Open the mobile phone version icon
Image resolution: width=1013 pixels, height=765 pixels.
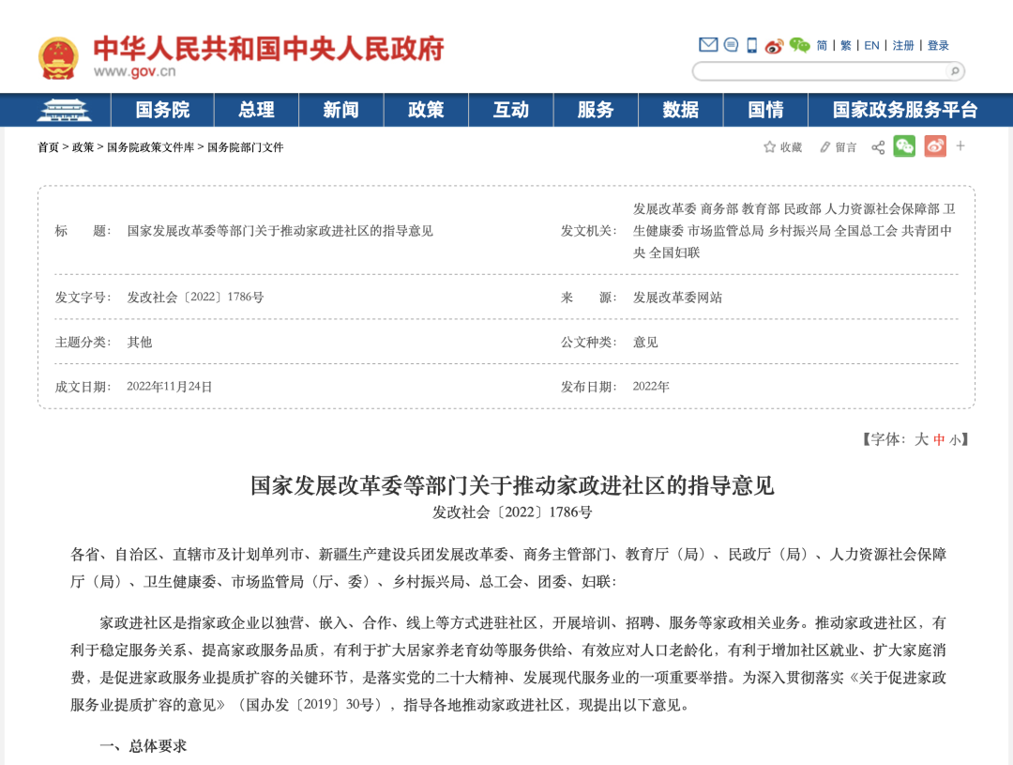751,45
